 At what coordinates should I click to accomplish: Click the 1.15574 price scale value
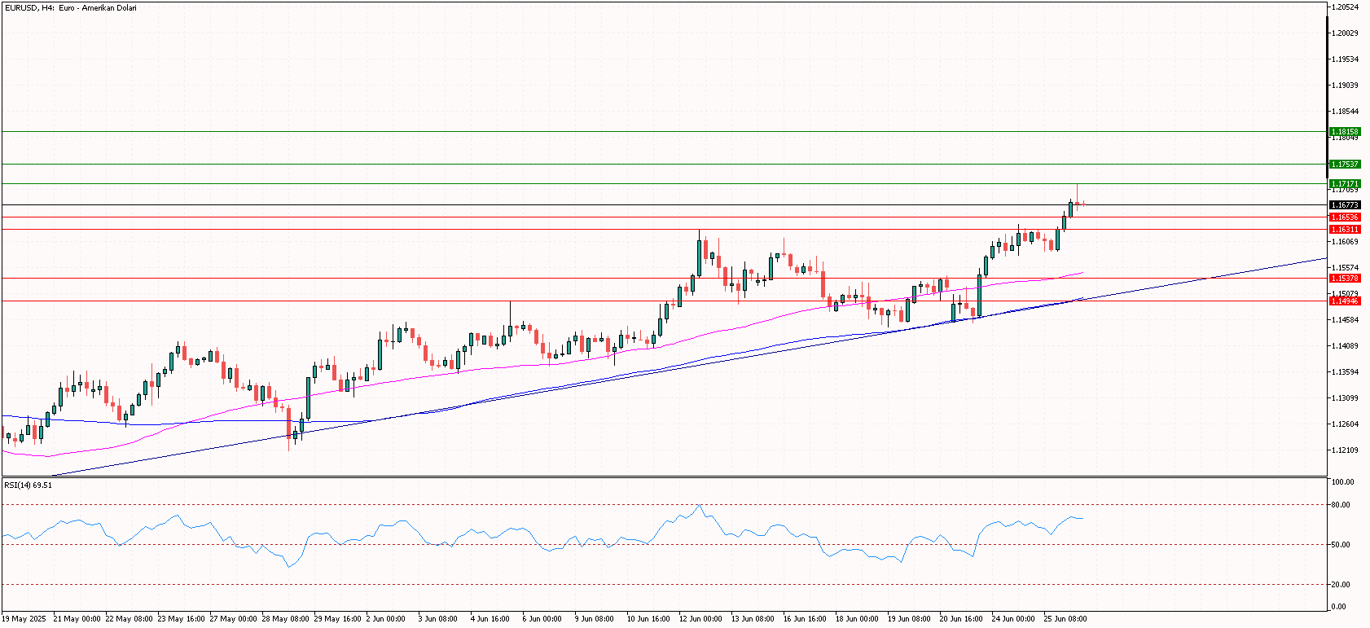1346,268
